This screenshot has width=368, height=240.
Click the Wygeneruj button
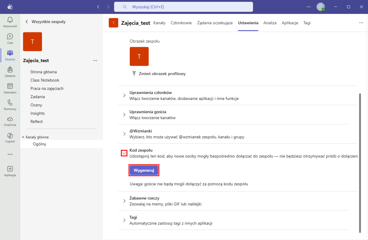tap(144, 170)
